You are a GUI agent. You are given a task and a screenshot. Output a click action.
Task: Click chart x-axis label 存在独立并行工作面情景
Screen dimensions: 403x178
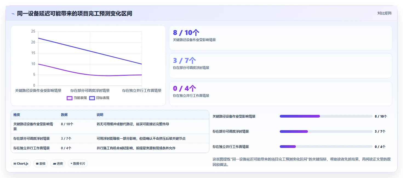[142, 91]
